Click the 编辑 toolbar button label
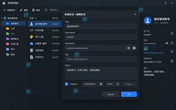Screen dimensions: 176x110 [x=26, y=10]
